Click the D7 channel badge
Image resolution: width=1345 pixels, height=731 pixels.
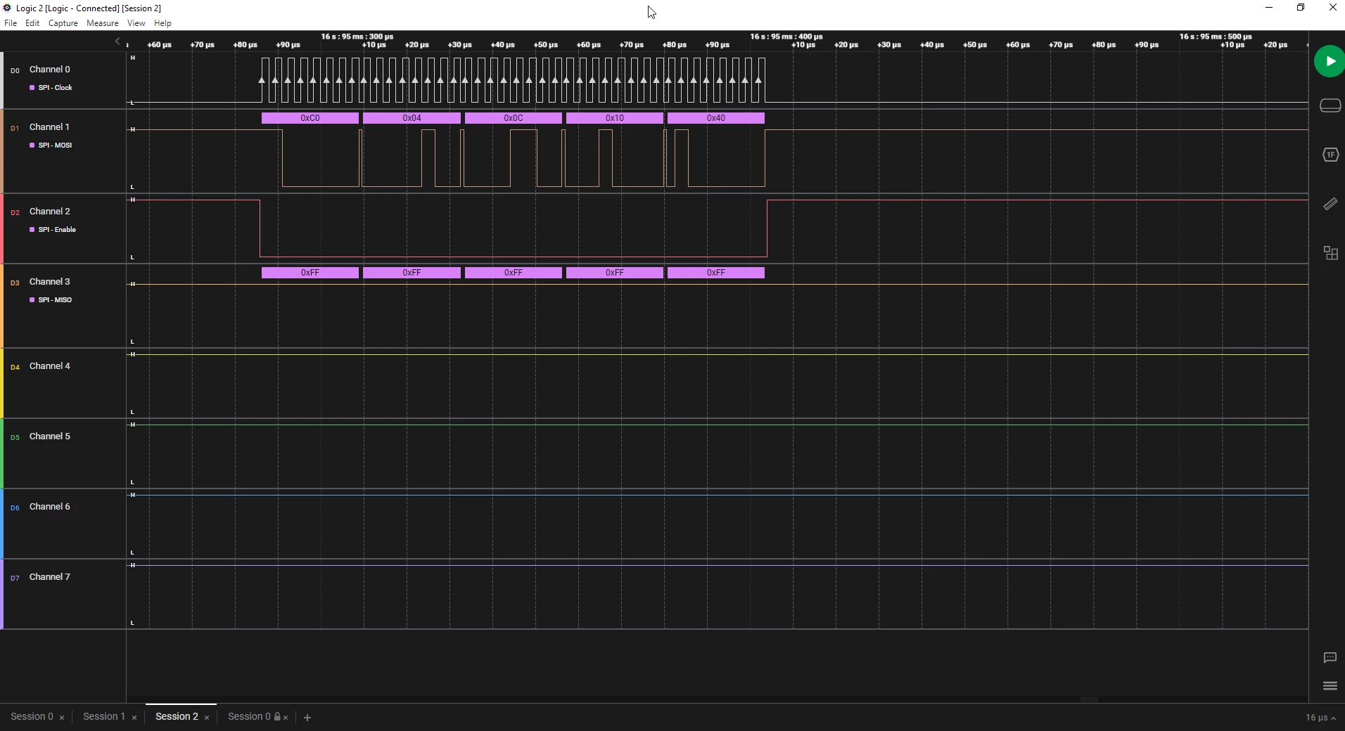click(x=15, y=578)
